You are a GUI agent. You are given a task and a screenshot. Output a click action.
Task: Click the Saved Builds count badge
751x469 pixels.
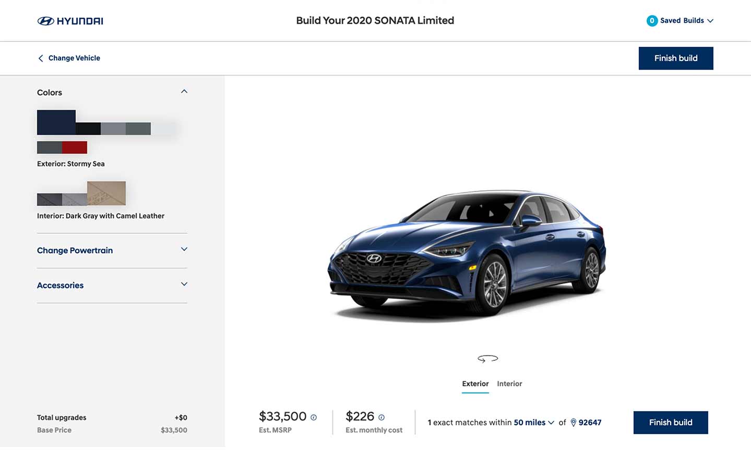[652, 21]
